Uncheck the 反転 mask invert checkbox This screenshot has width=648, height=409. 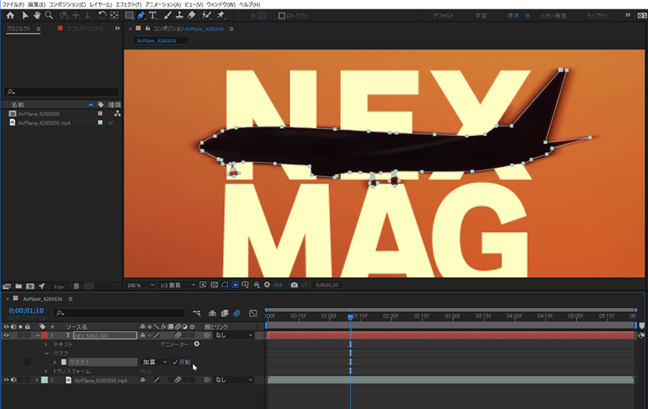[x=175, y=362]
